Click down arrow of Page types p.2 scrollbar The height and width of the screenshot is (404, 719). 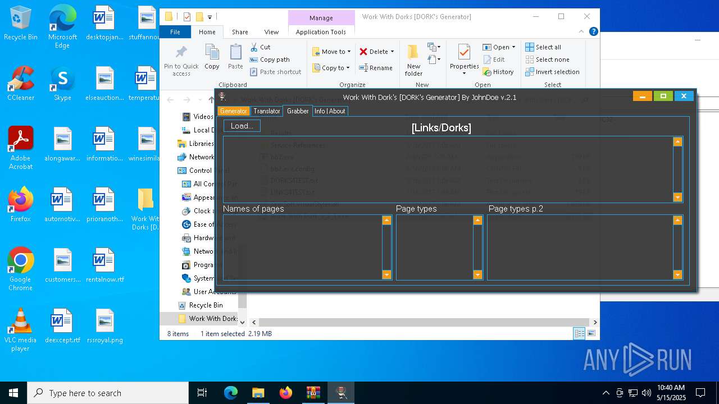click(677, 274)
